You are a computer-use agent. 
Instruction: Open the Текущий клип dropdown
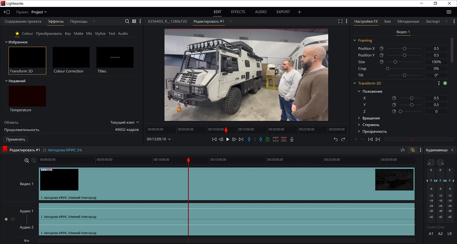tap(125, 122)
